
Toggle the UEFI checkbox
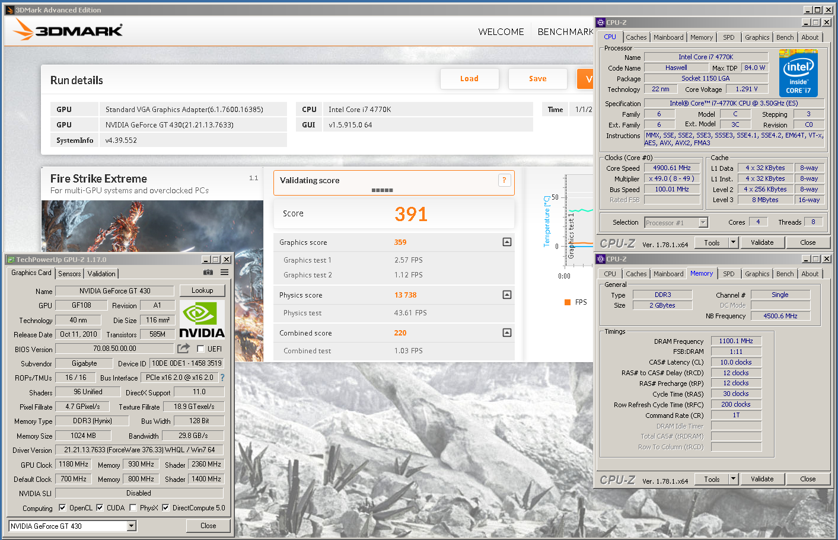click(200, 349)
